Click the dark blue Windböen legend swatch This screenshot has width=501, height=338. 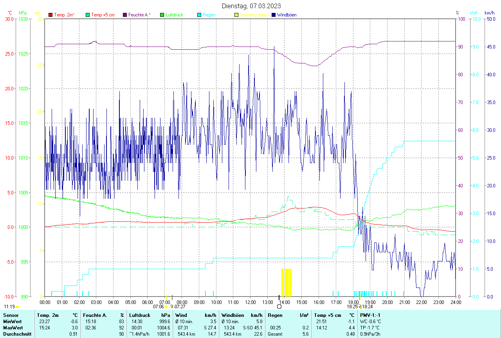coord(273,15)
